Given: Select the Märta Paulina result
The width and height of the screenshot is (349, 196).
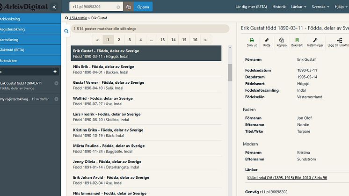Looking at the screenshot, I should coord(146,148).
